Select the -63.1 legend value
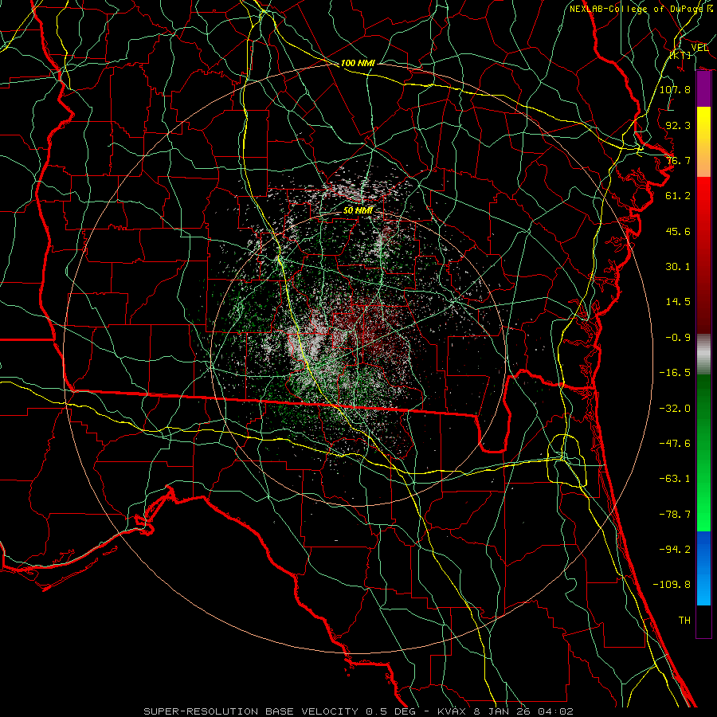Image resolution: width=717 pixels, height=717 pixels. coord(675,479)
